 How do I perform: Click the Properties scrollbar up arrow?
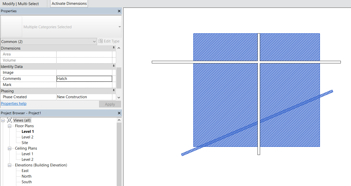119,48
